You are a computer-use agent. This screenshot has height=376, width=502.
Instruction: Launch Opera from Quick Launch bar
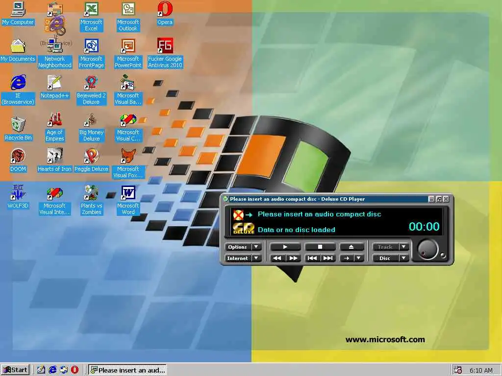pos(75,370)
